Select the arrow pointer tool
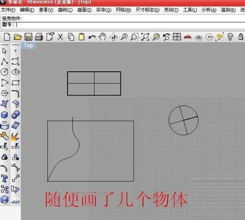 pos(4,51)
